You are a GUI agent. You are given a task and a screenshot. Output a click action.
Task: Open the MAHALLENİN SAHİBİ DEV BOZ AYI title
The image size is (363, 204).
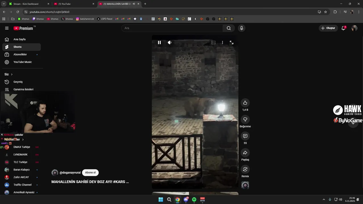coord(90,182)
